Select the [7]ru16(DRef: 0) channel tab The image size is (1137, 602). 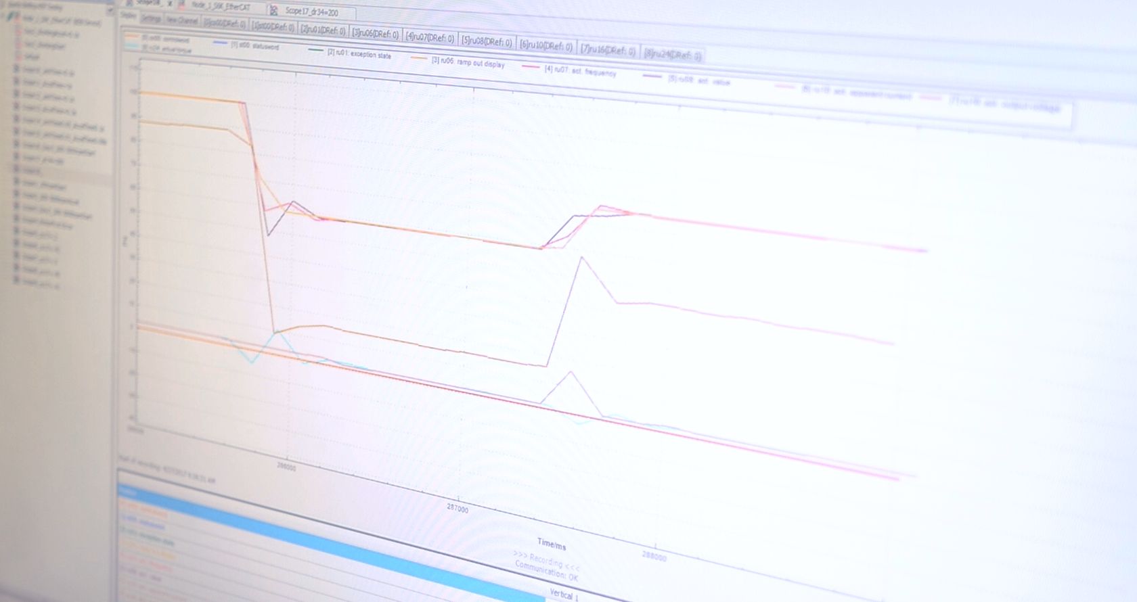[608, 50]
